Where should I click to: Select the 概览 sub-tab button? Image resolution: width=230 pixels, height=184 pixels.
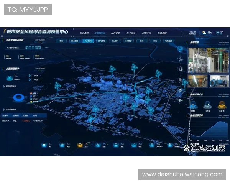point(61,40)
